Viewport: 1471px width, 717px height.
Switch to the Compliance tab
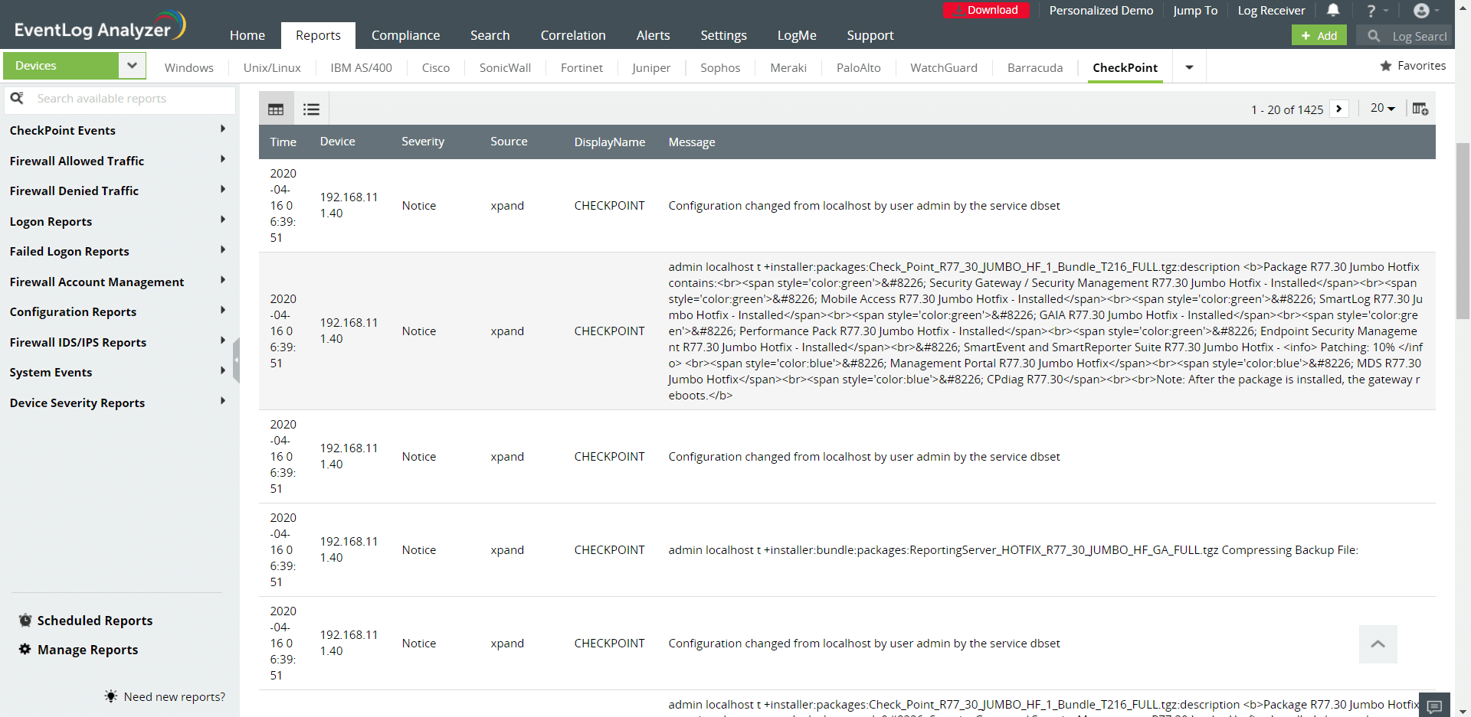tap(406, 35)
